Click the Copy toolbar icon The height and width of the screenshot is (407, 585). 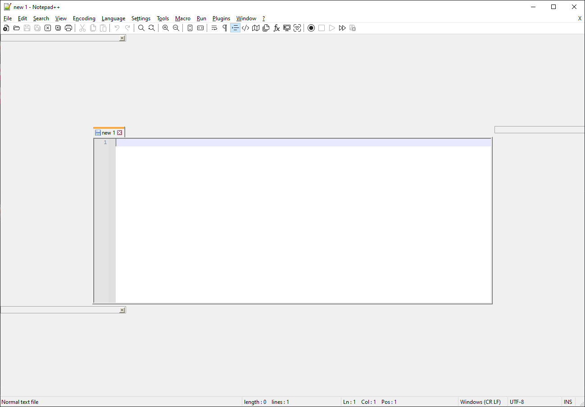click(x=93, y=28)
